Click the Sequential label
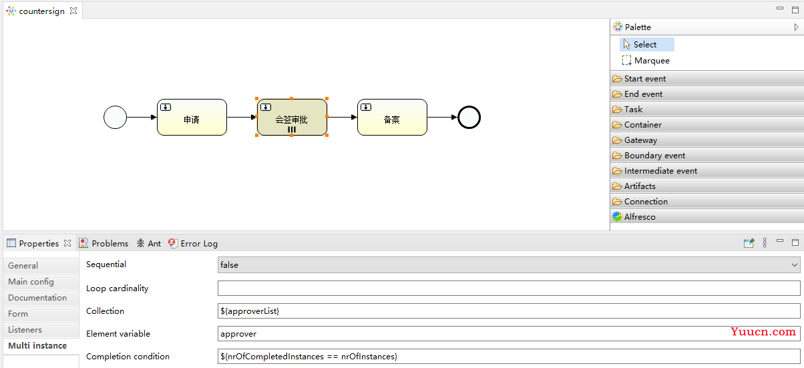The image size is (804, 368). pos(106,264)
